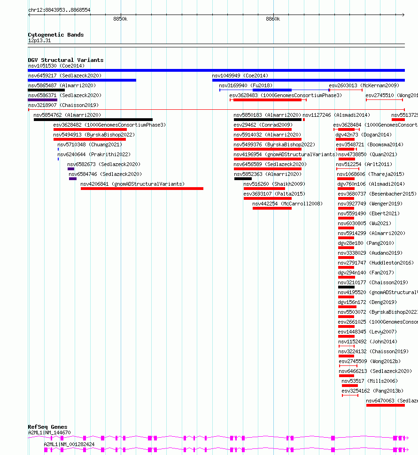Select nsv5914299 (Almarri2020) label

[x=372, y=234]
